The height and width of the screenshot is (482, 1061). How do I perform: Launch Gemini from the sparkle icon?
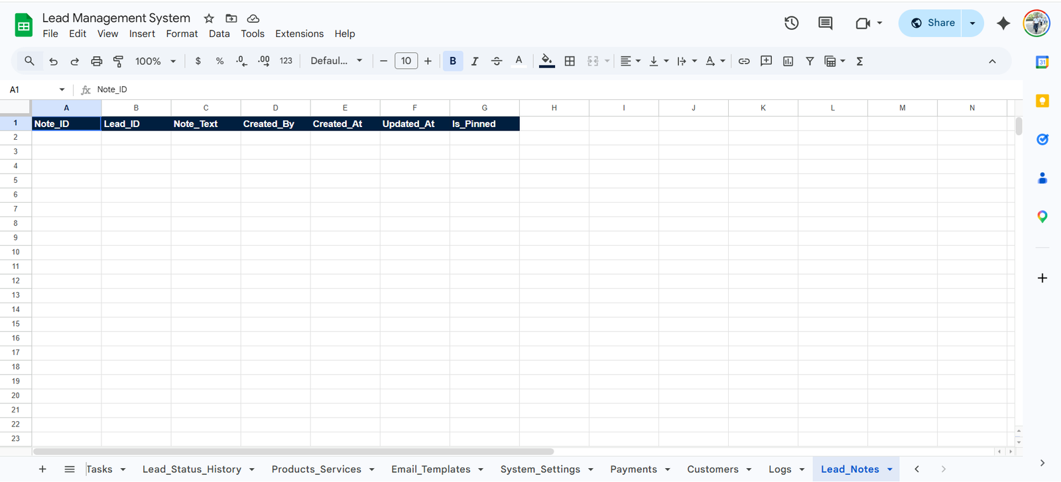point(1003,23)
